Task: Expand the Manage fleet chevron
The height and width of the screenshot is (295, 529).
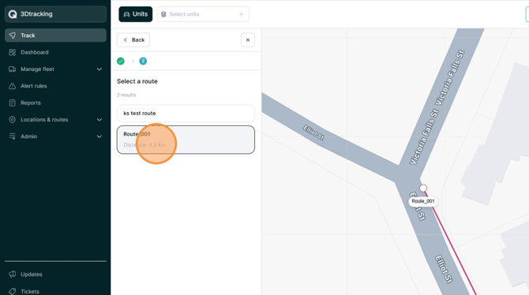Action: 99,69
